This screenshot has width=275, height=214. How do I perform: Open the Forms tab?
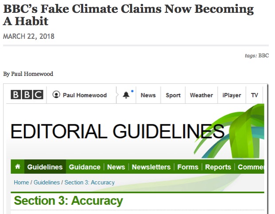pos(188,167)
